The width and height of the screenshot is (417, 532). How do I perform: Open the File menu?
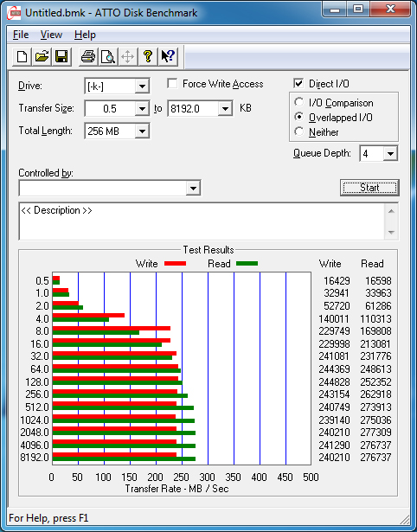tap(21, 35)
